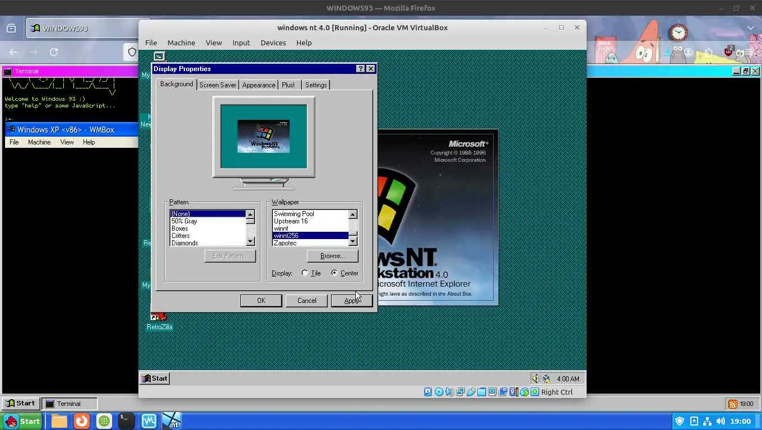Select Upstream 16 wallpaper

pyautogui.click(x=310, y=221)
